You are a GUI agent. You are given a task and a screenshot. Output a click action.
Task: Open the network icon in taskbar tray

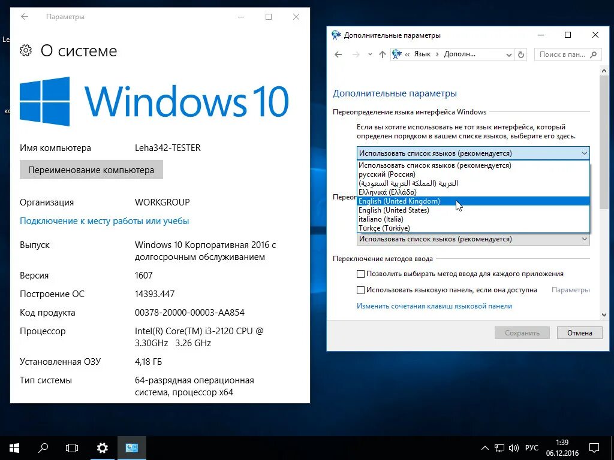click(499, 447)
